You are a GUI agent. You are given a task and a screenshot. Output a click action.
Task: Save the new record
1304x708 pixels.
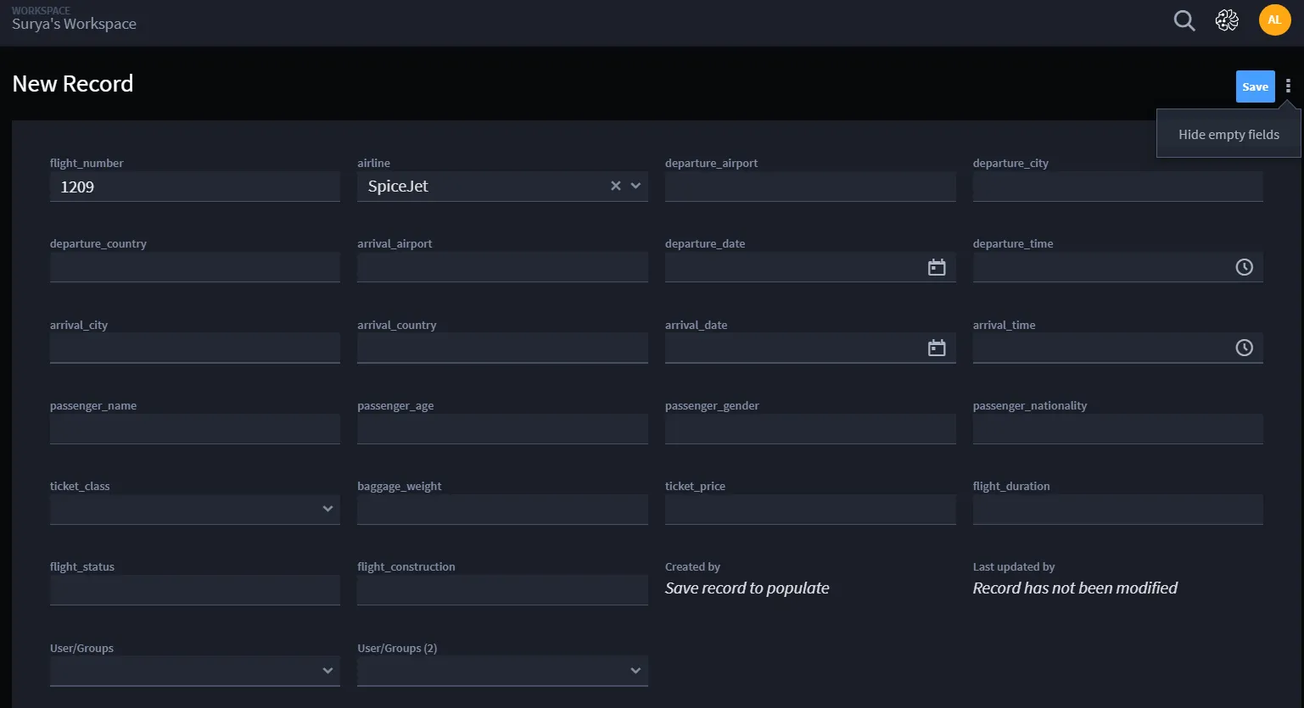1255,86
